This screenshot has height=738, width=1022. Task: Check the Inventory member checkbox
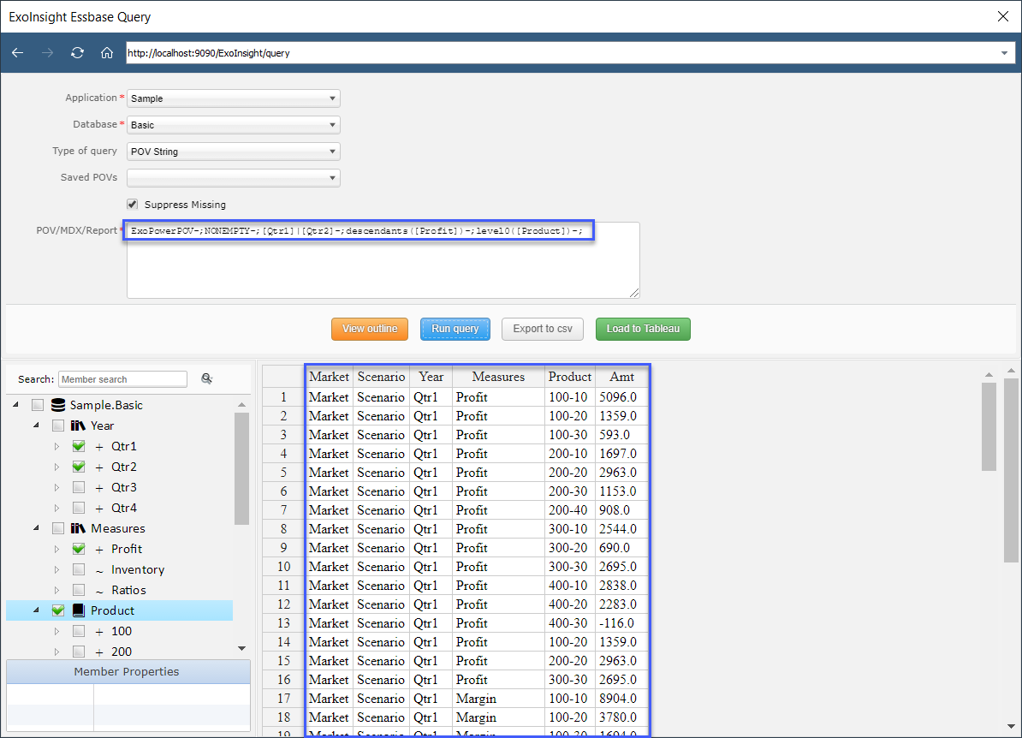(79, 570)
